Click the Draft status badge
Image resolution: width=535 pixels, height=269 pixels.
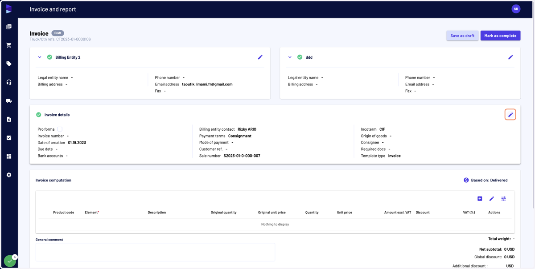pyautogui.click(x=58, y=33)
